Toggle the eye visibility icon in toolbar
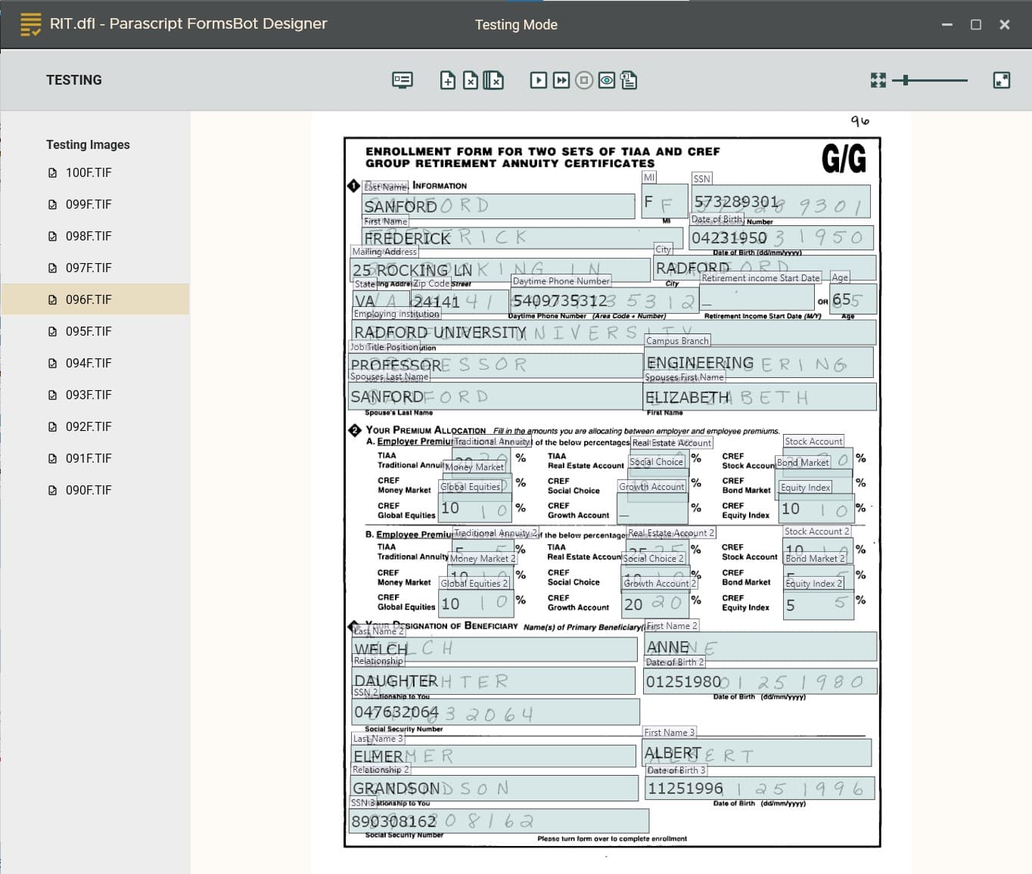This screenshot has height=874, width=1032. coord(607,80)
